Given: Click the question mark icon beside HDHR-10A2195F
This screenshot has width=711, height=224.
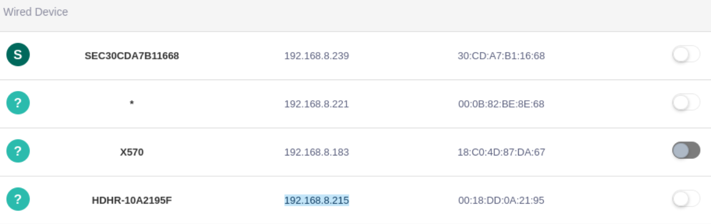Looking at the screenshot, I should pos(18,199).
